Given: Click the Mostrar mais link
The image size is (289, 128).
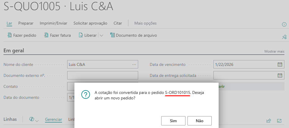Looking at the screenshot, I should pyautogui.click(x=274, y=51).
